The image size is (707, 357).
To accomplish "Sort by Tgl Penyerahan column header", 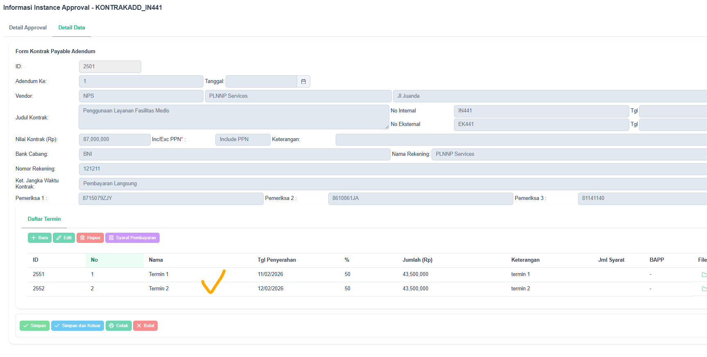I will pyautogui.click(x=277, y=260).
